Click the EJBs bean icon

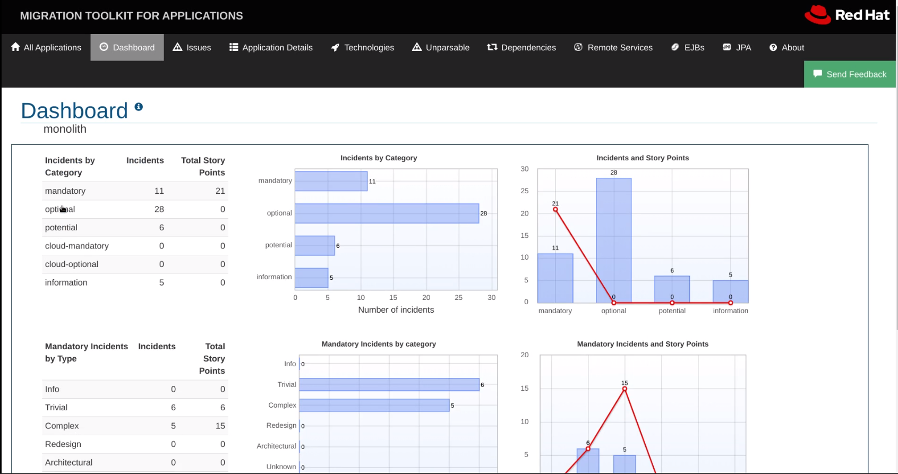coord(675,47)
